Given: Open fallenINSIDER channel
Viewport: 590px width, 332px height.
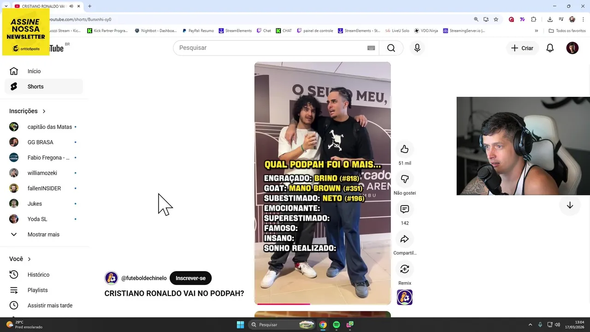Looking at the screenshot, I should coord(44,188).
